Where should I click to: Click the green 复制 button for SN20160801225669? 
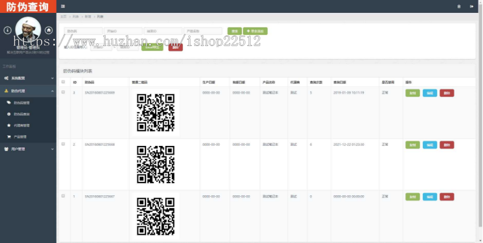click(x=413, y=93)
